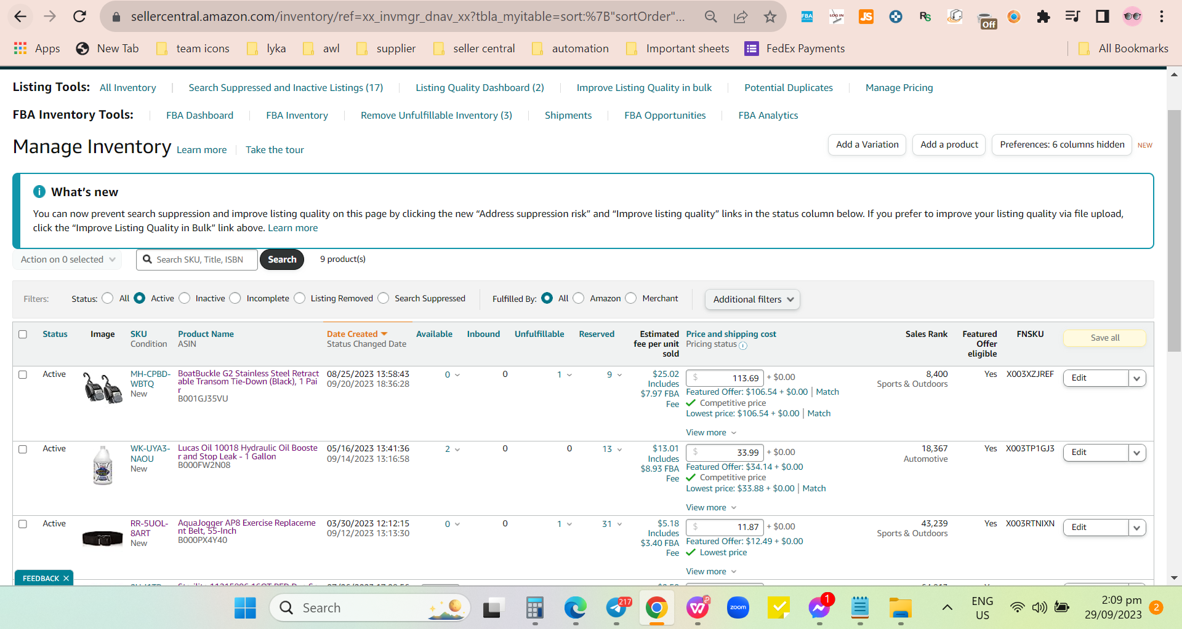
Task: Expand the Reserved 13 chevron
Action: click(x=619, y=449)
